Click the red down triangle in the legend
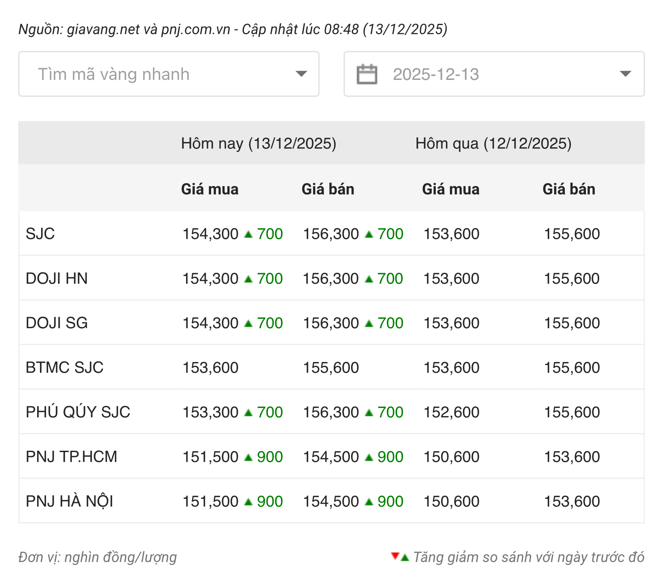This screenshot has height=586, width=663. click(395, 556)
